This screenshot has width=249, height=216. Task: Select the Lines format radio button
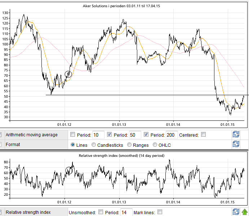point(73,145)
